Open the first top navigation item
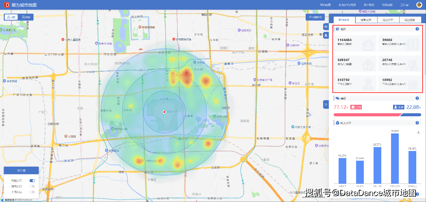426x202 pixels. coord(325,5)
